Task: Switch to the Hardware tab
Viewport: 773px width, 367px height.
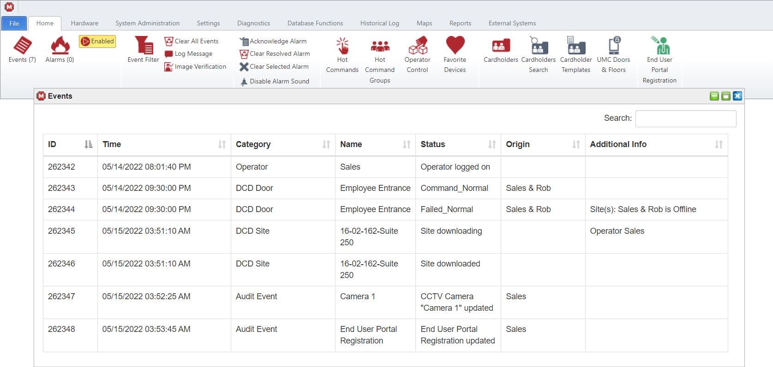Action: pyautogui.click(x=84, y=23)
